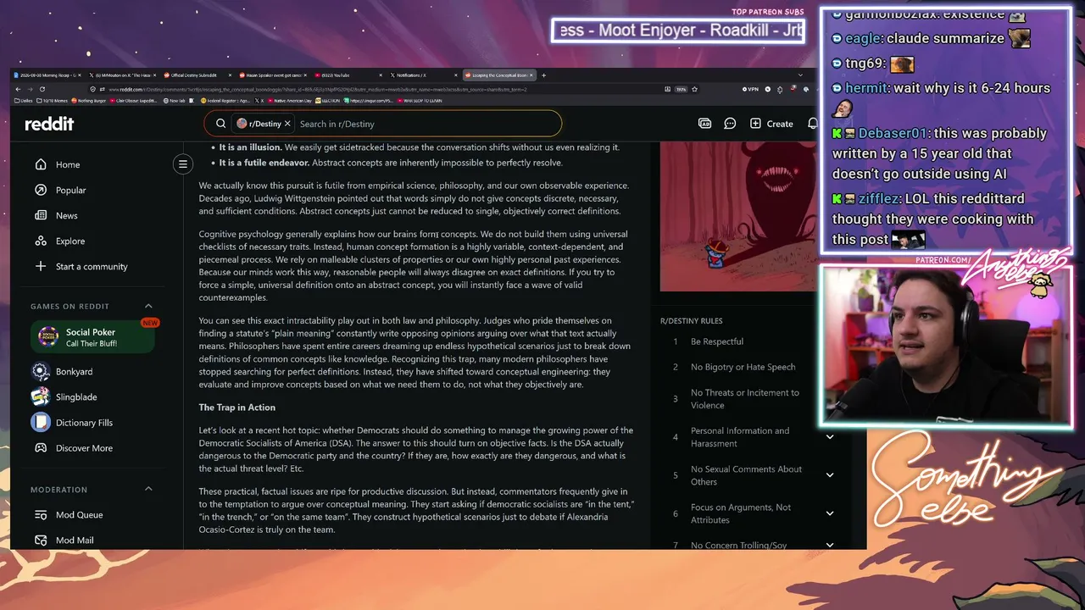Expand rule 4 Personal Information and Harassment
1085x610 pixels.
pyautogui.click(x=830, y=437)
